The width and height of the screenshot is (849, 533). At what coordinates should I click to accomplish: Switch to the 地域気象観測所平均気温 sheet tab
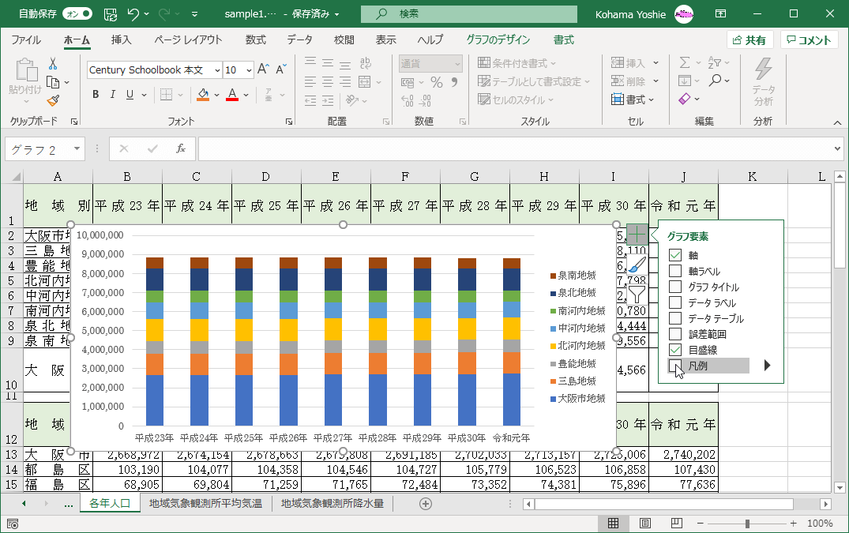pyautogui.click(x=205, y=503)
